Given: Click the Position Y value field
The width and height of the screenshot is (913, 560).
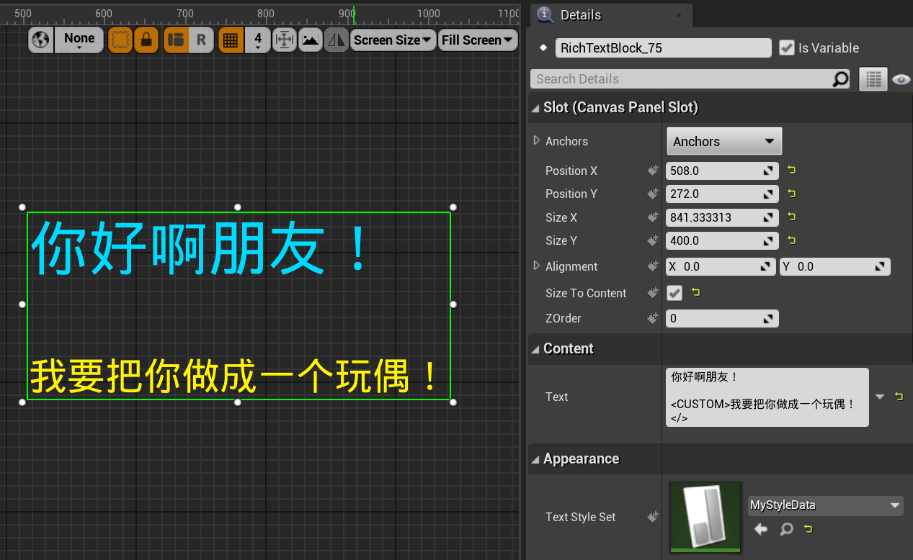Looking at the screenshot, I should pyautogui.click(x=722, y=194).
